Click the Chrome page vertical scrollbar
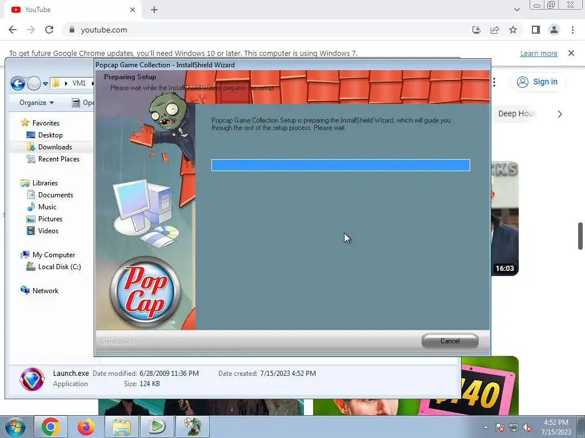Viewport: 585px width, 438px height. pos(580,236)
